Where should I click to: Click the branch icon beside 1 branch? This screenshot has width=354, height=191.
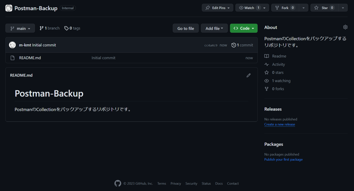coord(42,28)
